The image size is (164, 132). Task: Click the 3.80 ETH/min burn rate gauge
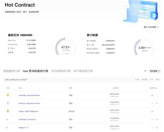(x=145, y=48)
